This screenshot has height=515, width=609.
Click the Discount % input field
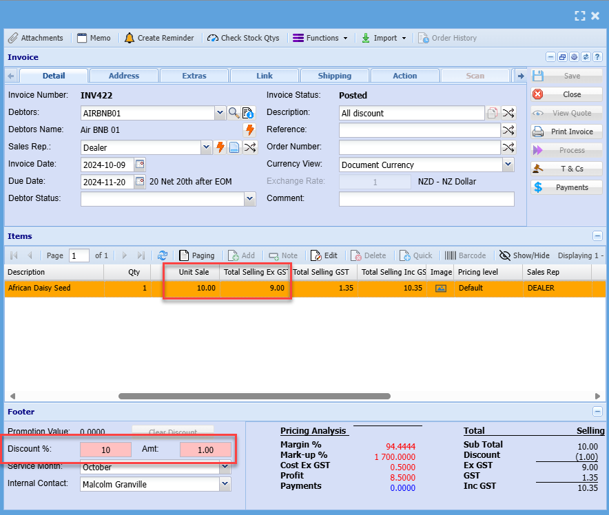tap(106, 450)
